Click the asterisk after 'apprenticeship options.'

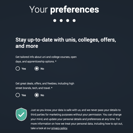56,61
